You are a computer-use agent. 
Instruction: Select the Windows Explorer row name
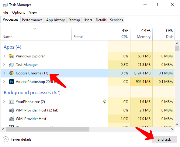(x=30, y=56)
